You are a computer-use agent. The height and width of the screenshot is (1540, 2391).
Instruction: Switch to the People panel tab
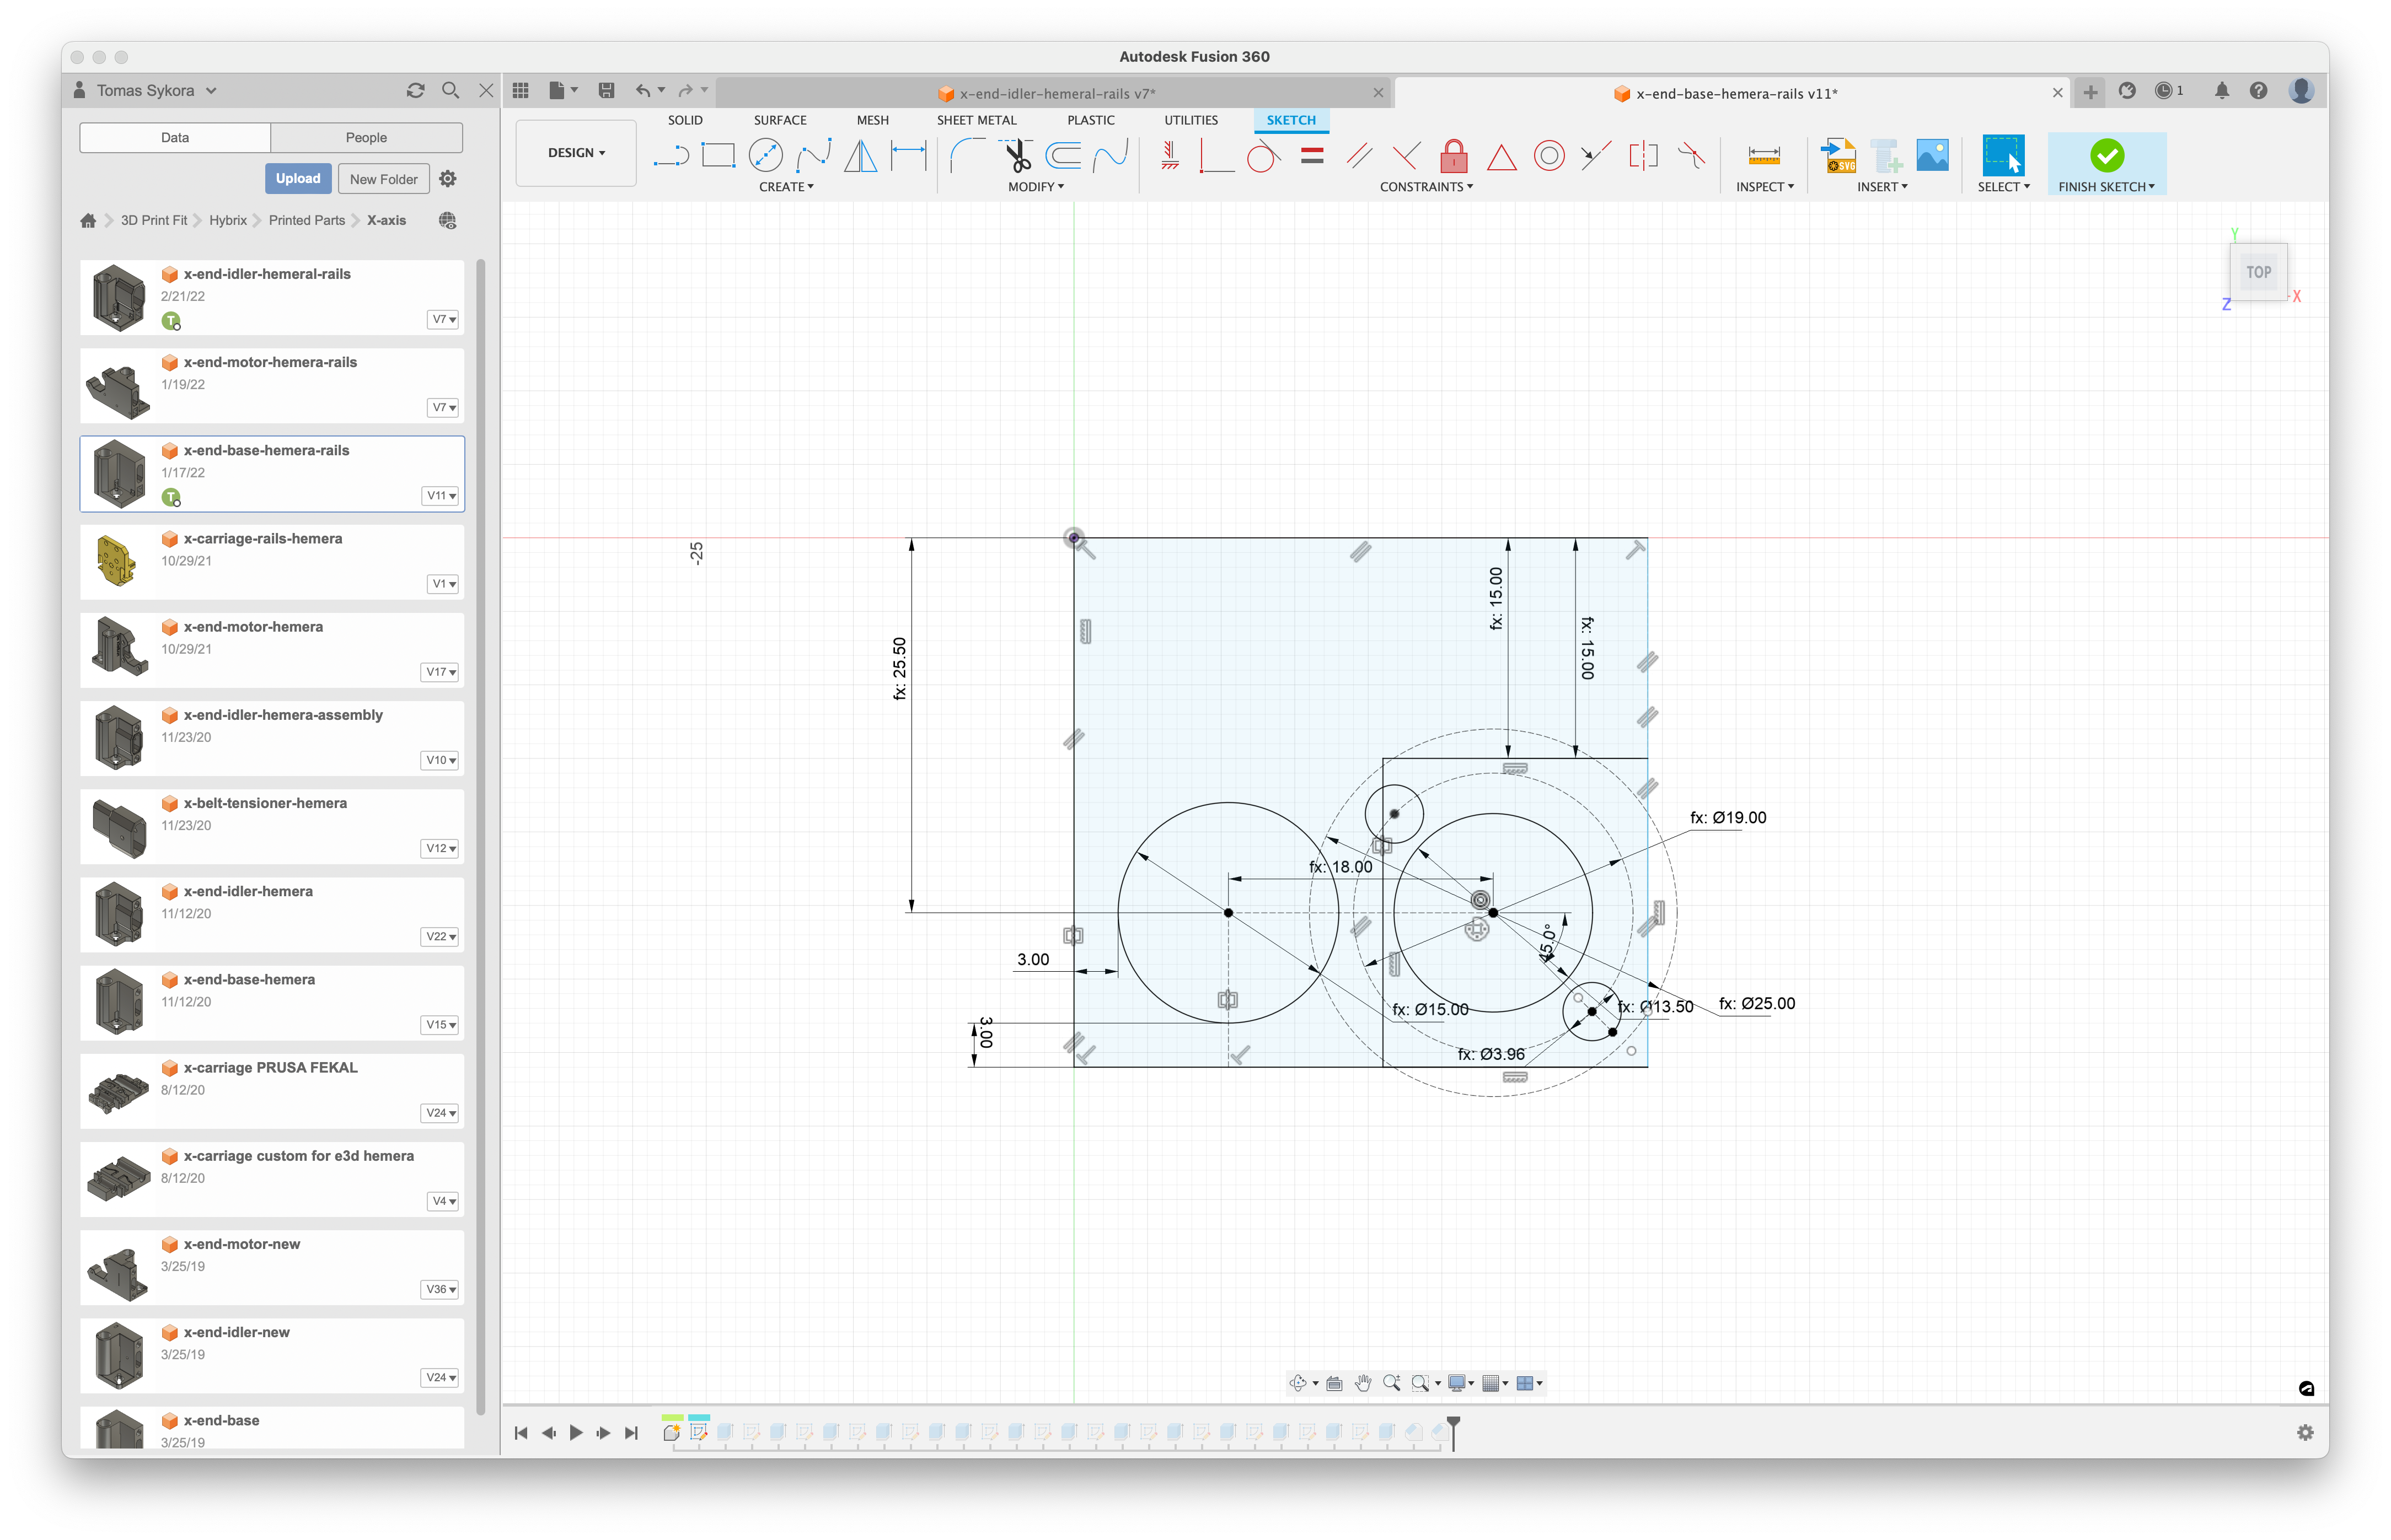pyautogui.click(x=366, y=138)
